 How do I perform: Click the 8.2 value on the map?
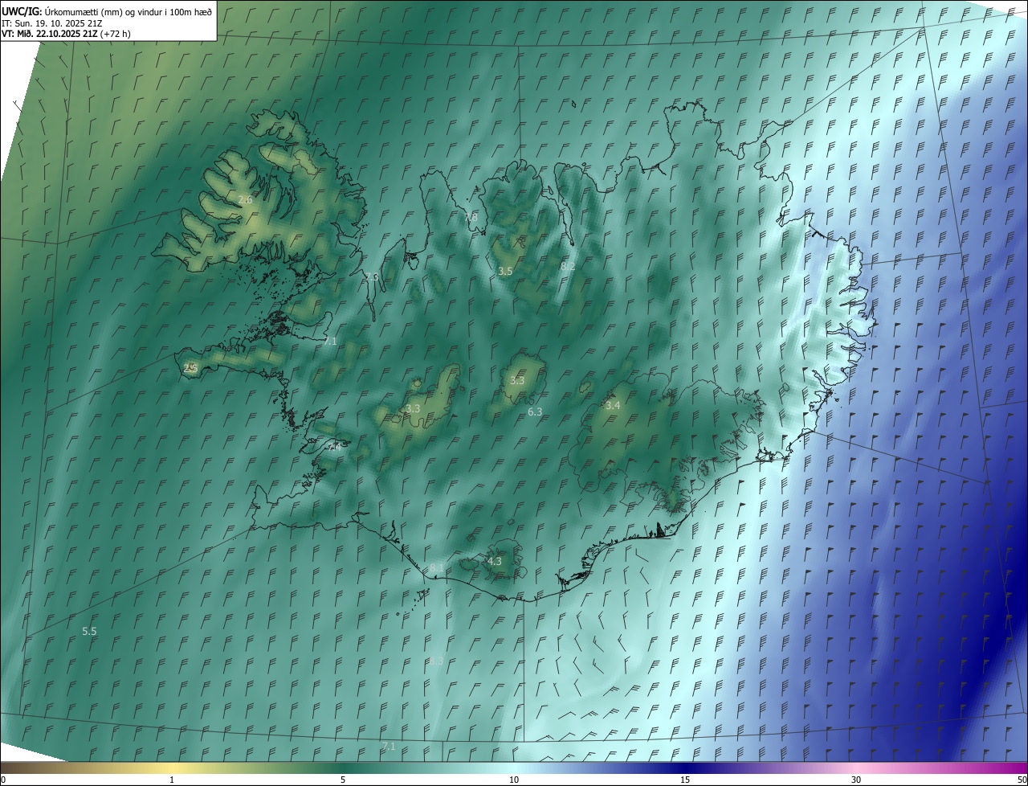pos(568,266)
